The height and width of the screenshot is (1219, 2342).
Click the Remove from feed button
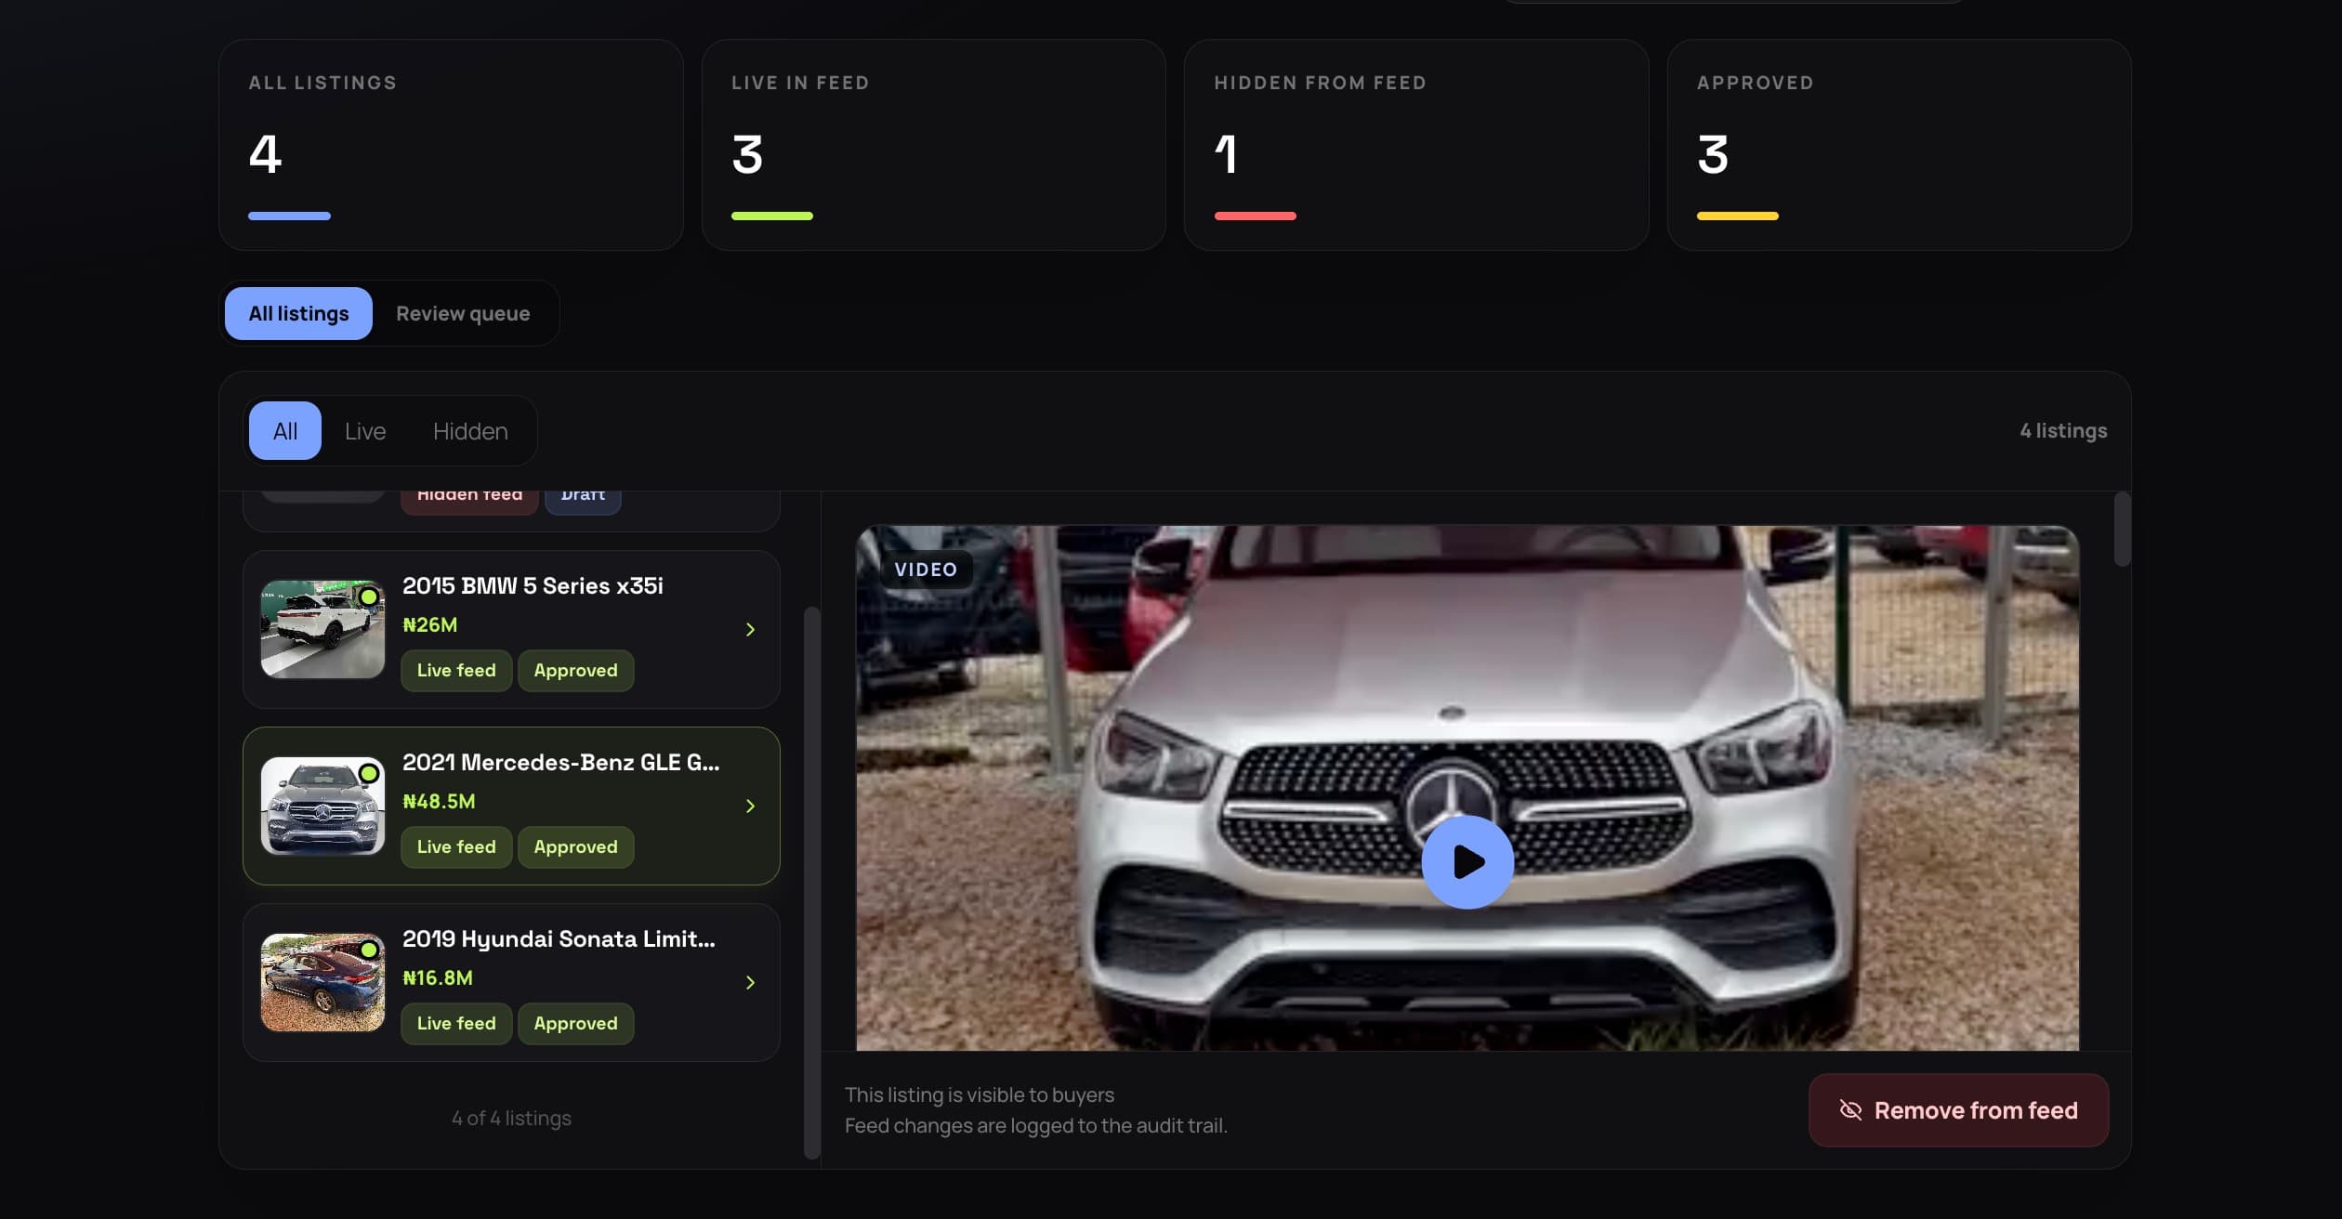[x=1958, y=1110]
